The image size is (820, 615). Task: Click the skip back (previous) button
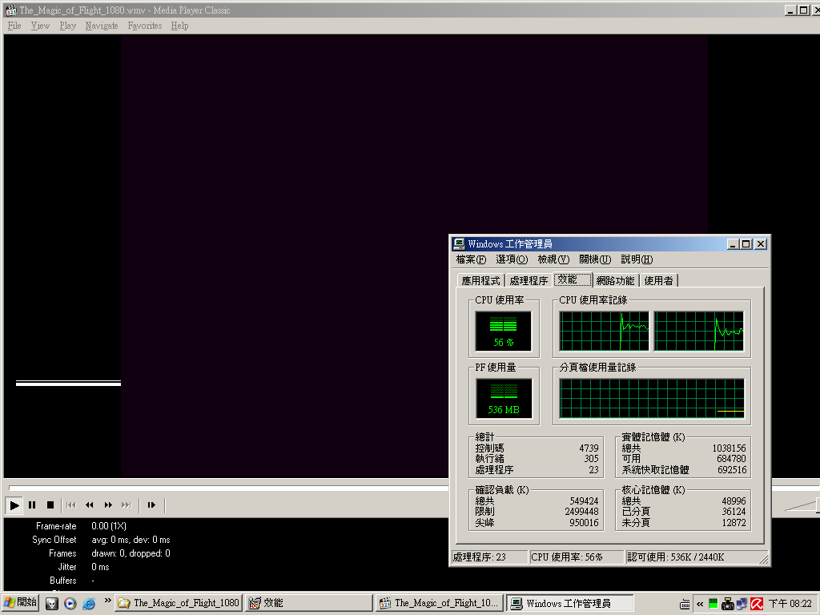point(70,505)
